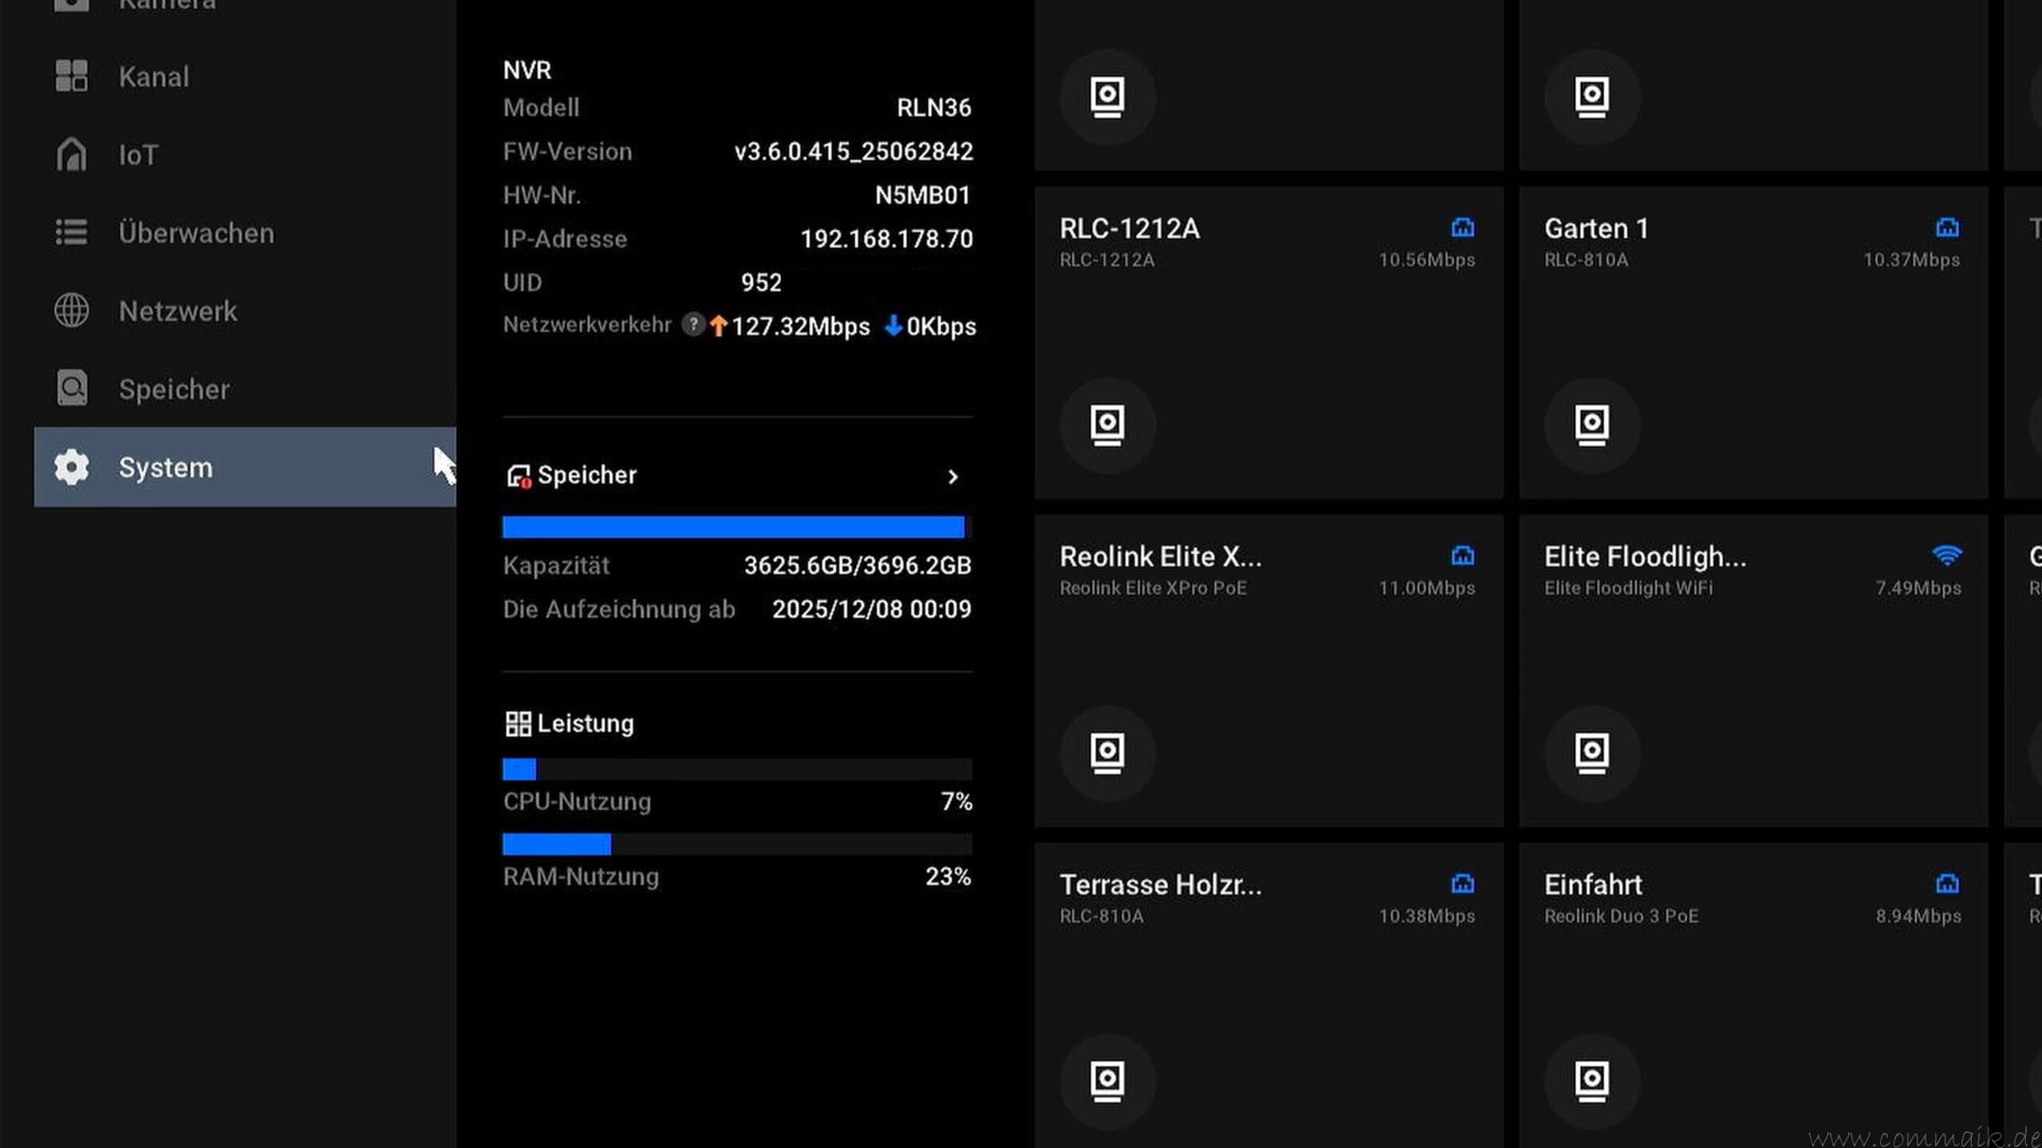
Task: Click the camera icon in Garten 1 tile
Action: [1591, 425]
